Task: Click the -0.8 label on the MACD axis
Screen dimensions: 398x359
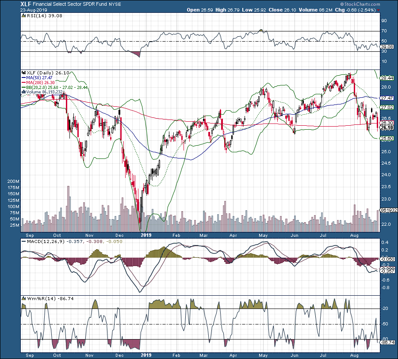Action: [386, 288]
